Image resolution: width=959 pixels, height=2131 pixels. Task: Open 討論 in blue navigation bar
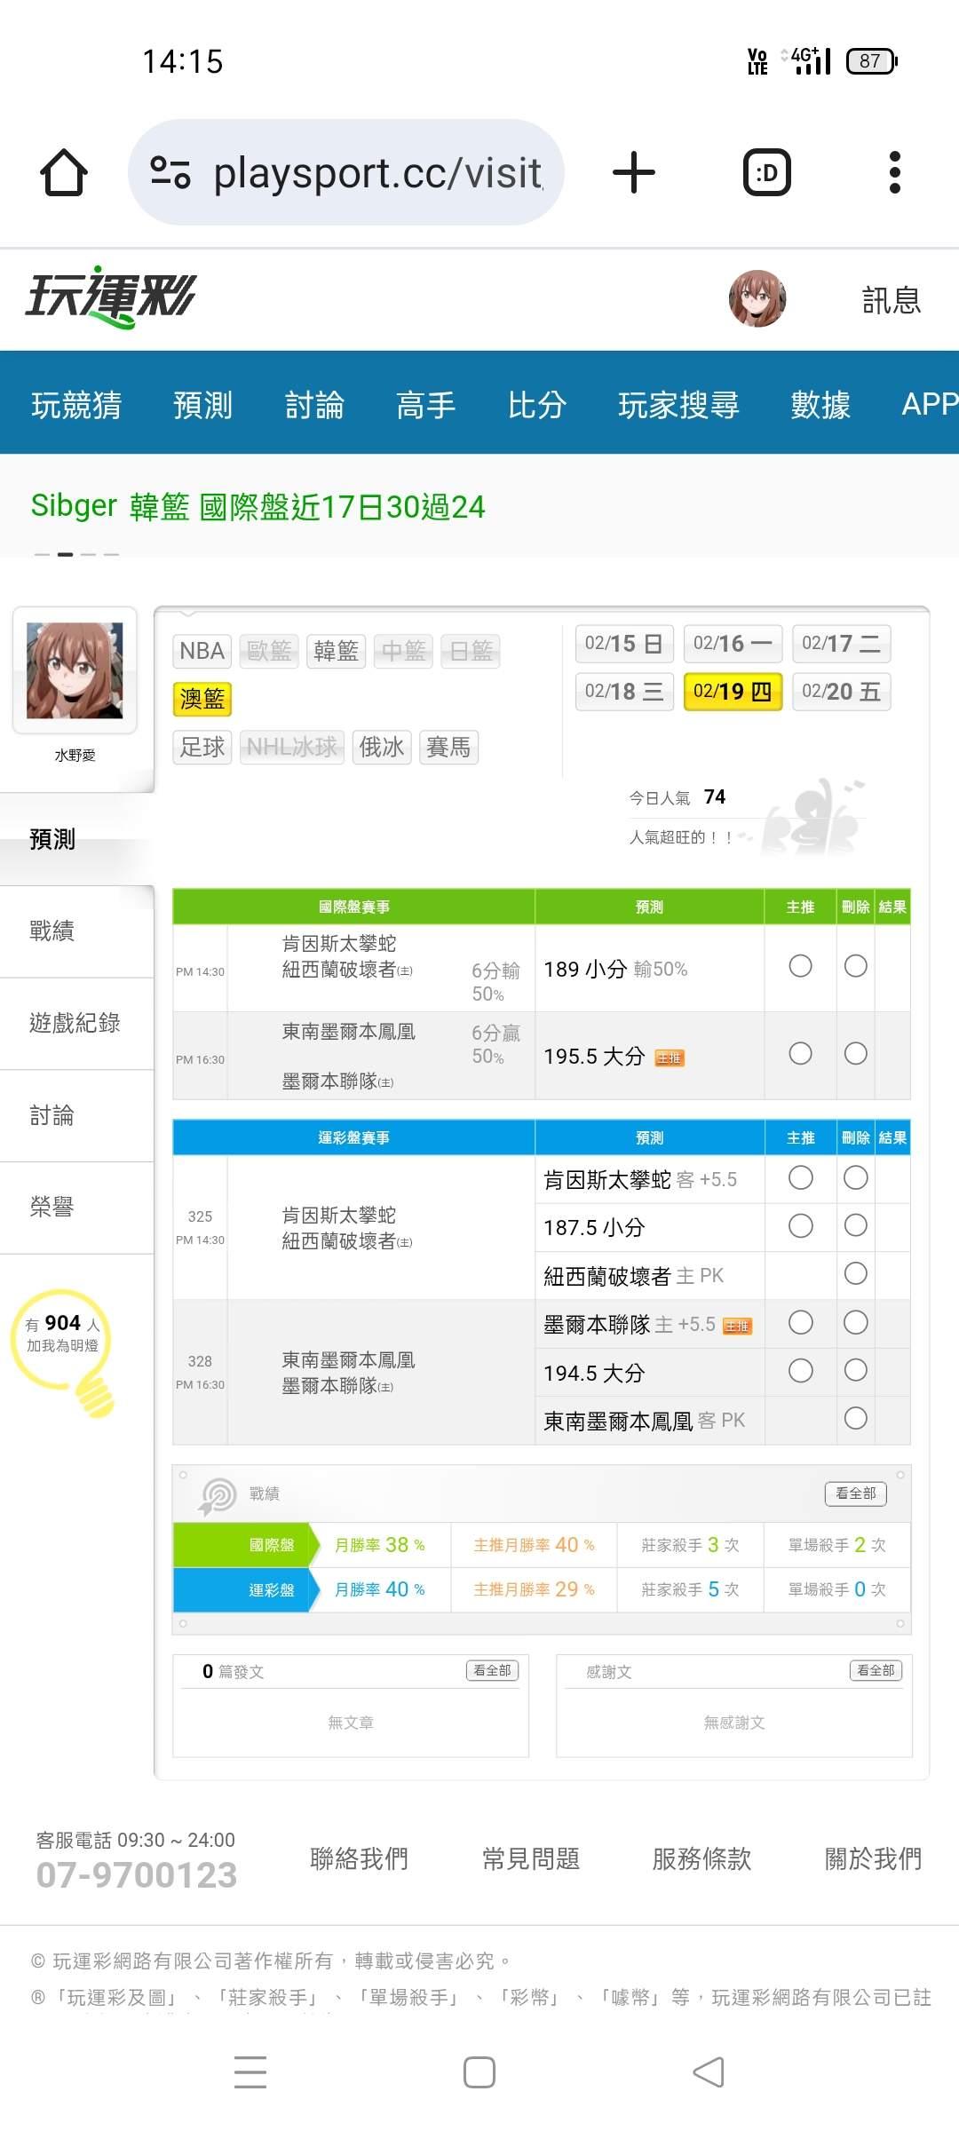point(314,405)
